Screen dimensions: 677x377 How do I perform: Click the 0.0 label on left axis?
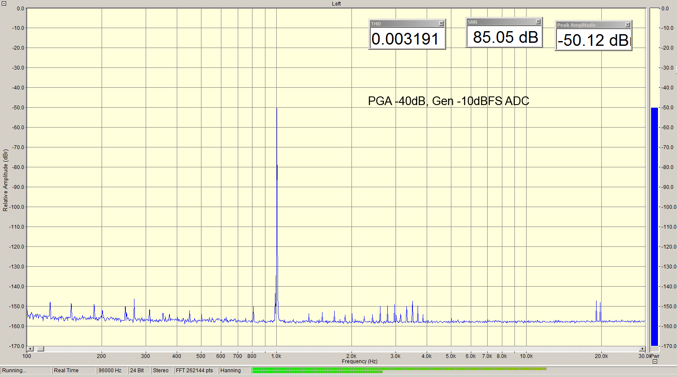tap(20, 9)
